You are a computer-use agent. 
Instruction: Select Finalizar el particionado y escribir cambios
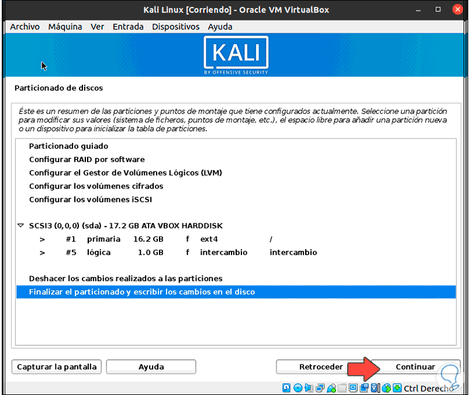pyautogui.click(x=236, y=292)
